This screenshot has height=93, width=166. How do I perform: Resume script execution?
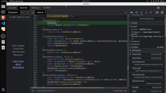pos(132,12)
